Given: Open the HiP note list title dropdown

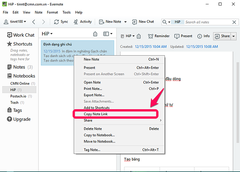Looking at the screenshot, I should coord(47,34).
